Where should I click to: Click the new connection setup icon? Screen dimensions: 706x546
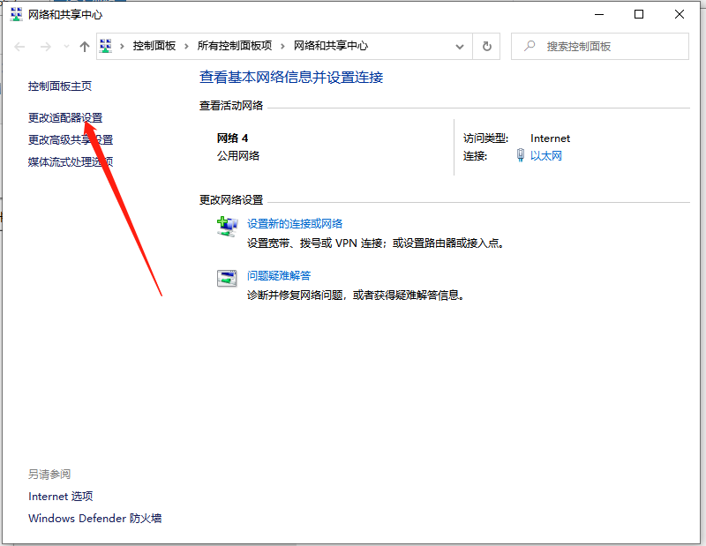coord(228,227)
